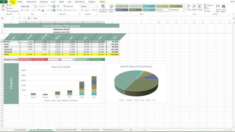The image size is (235, 132).
Task: Click the Copy icon
Action: pyautogui.click(x=7, y=8)
